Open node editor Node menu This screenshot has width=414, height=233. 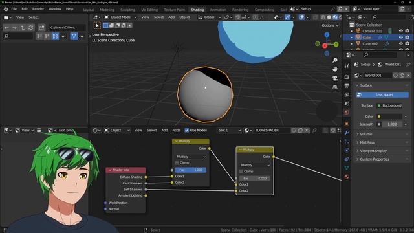pos(177,130)
